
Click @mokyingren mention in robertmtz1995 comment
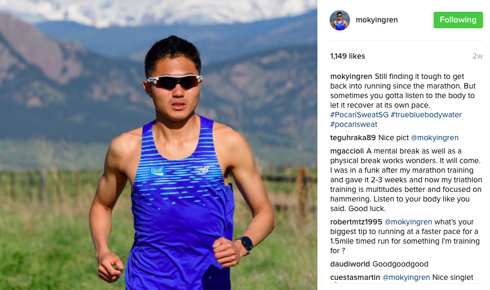click(408, 222)
